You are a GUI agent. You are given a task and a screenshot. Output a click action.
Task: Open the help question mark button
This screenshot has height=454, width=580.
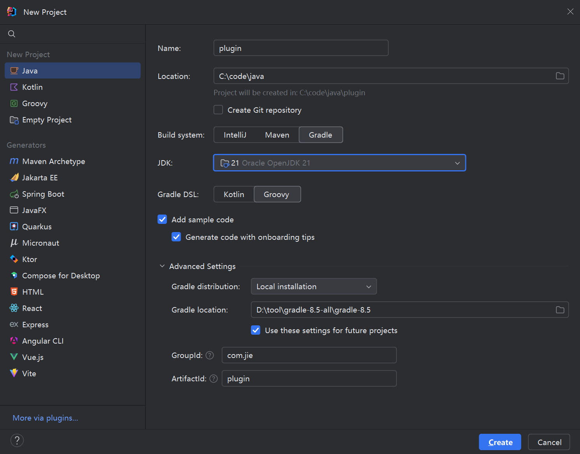17,440
